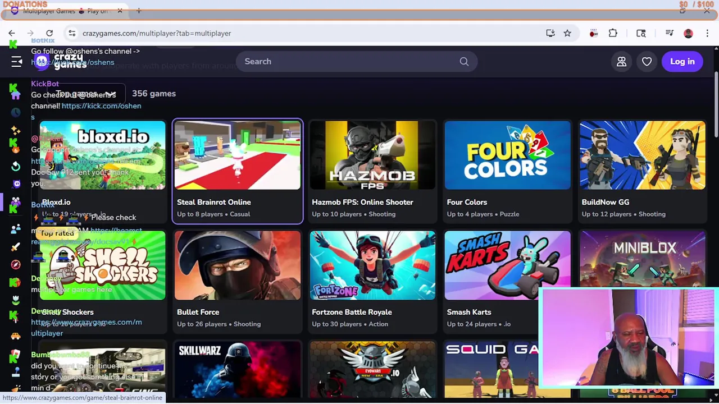Open favorites heart icon in header
Screen dimensions: 719x404
[x=647, y=62]
